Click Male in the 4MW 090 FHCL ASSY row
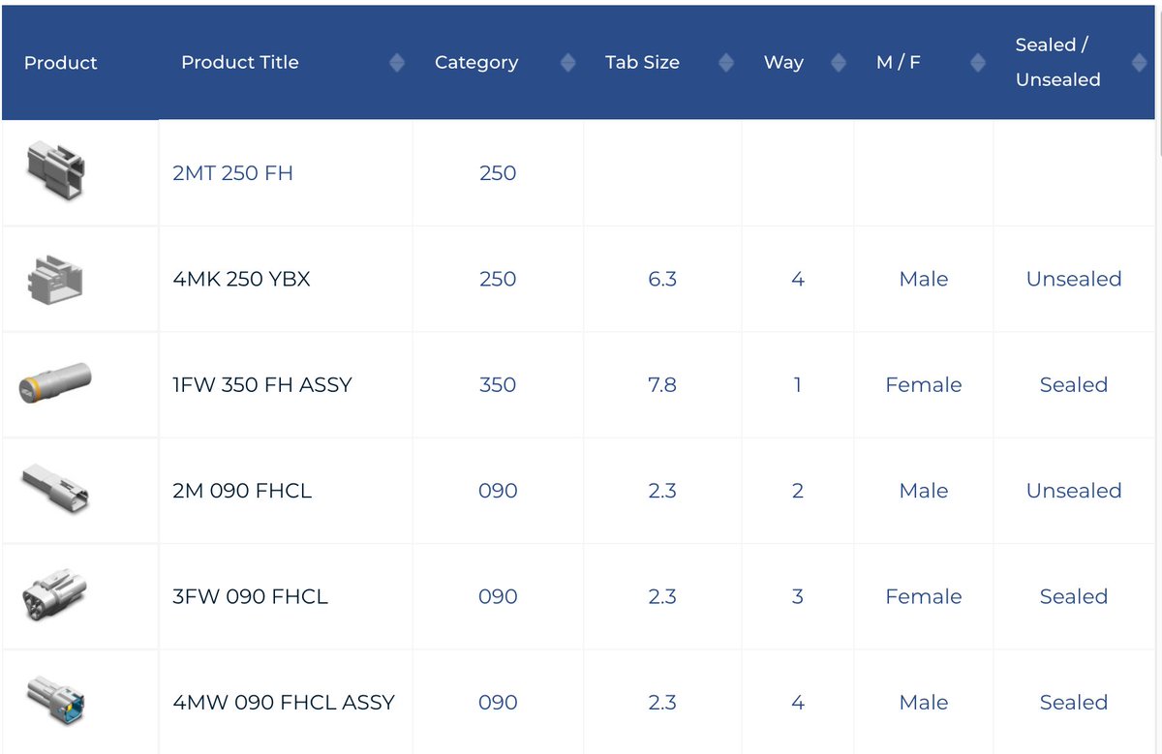Screen dimensions: 1162x754 (924, 703)
